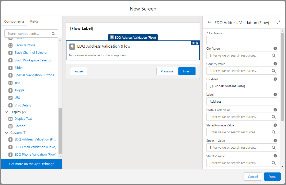The image size is (286, 185).
Task: Show info for the Disabled field
Action: [275, 79]
